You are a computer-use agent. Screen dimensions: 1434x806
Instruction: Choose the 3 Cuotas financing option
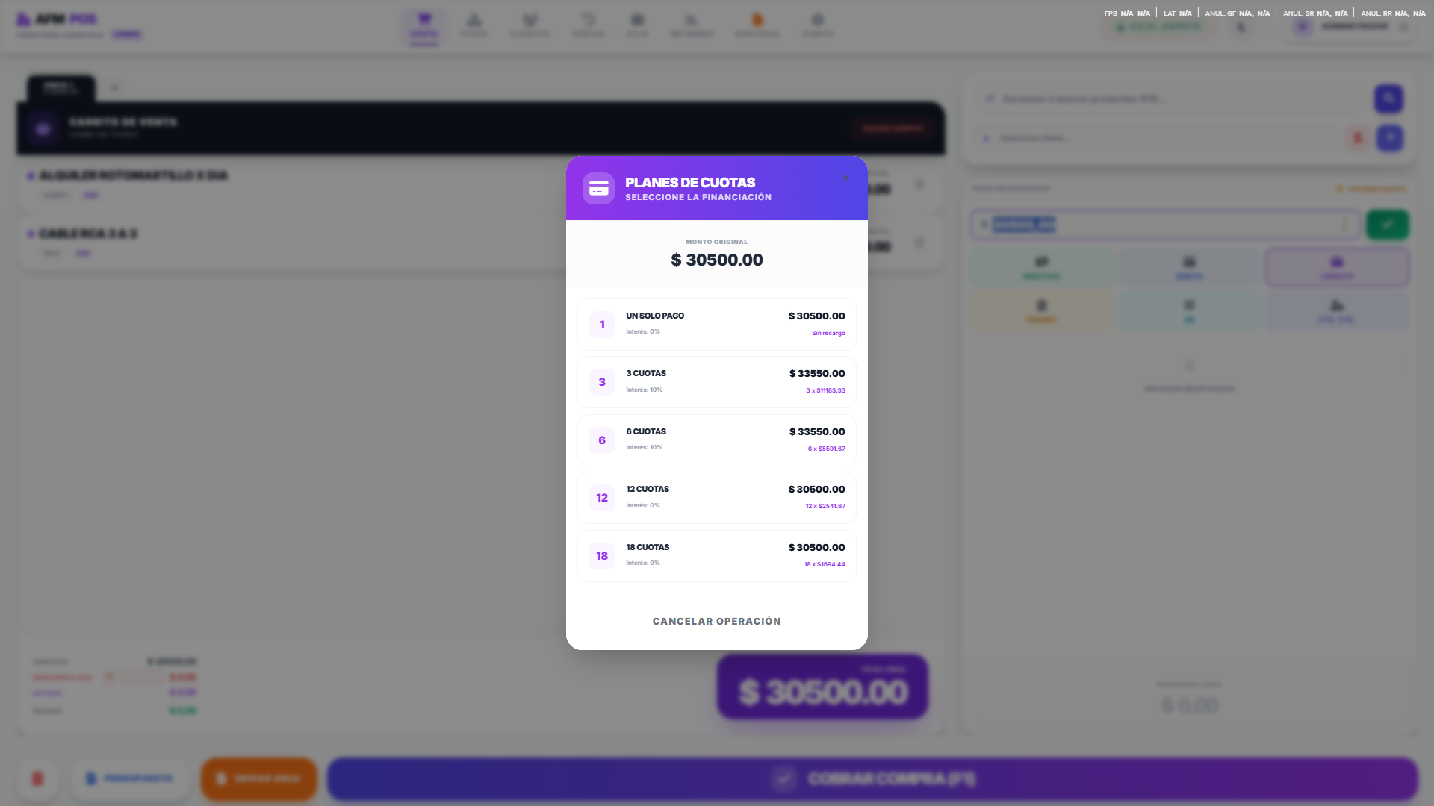pyautogui.click(x=717, y=382)
